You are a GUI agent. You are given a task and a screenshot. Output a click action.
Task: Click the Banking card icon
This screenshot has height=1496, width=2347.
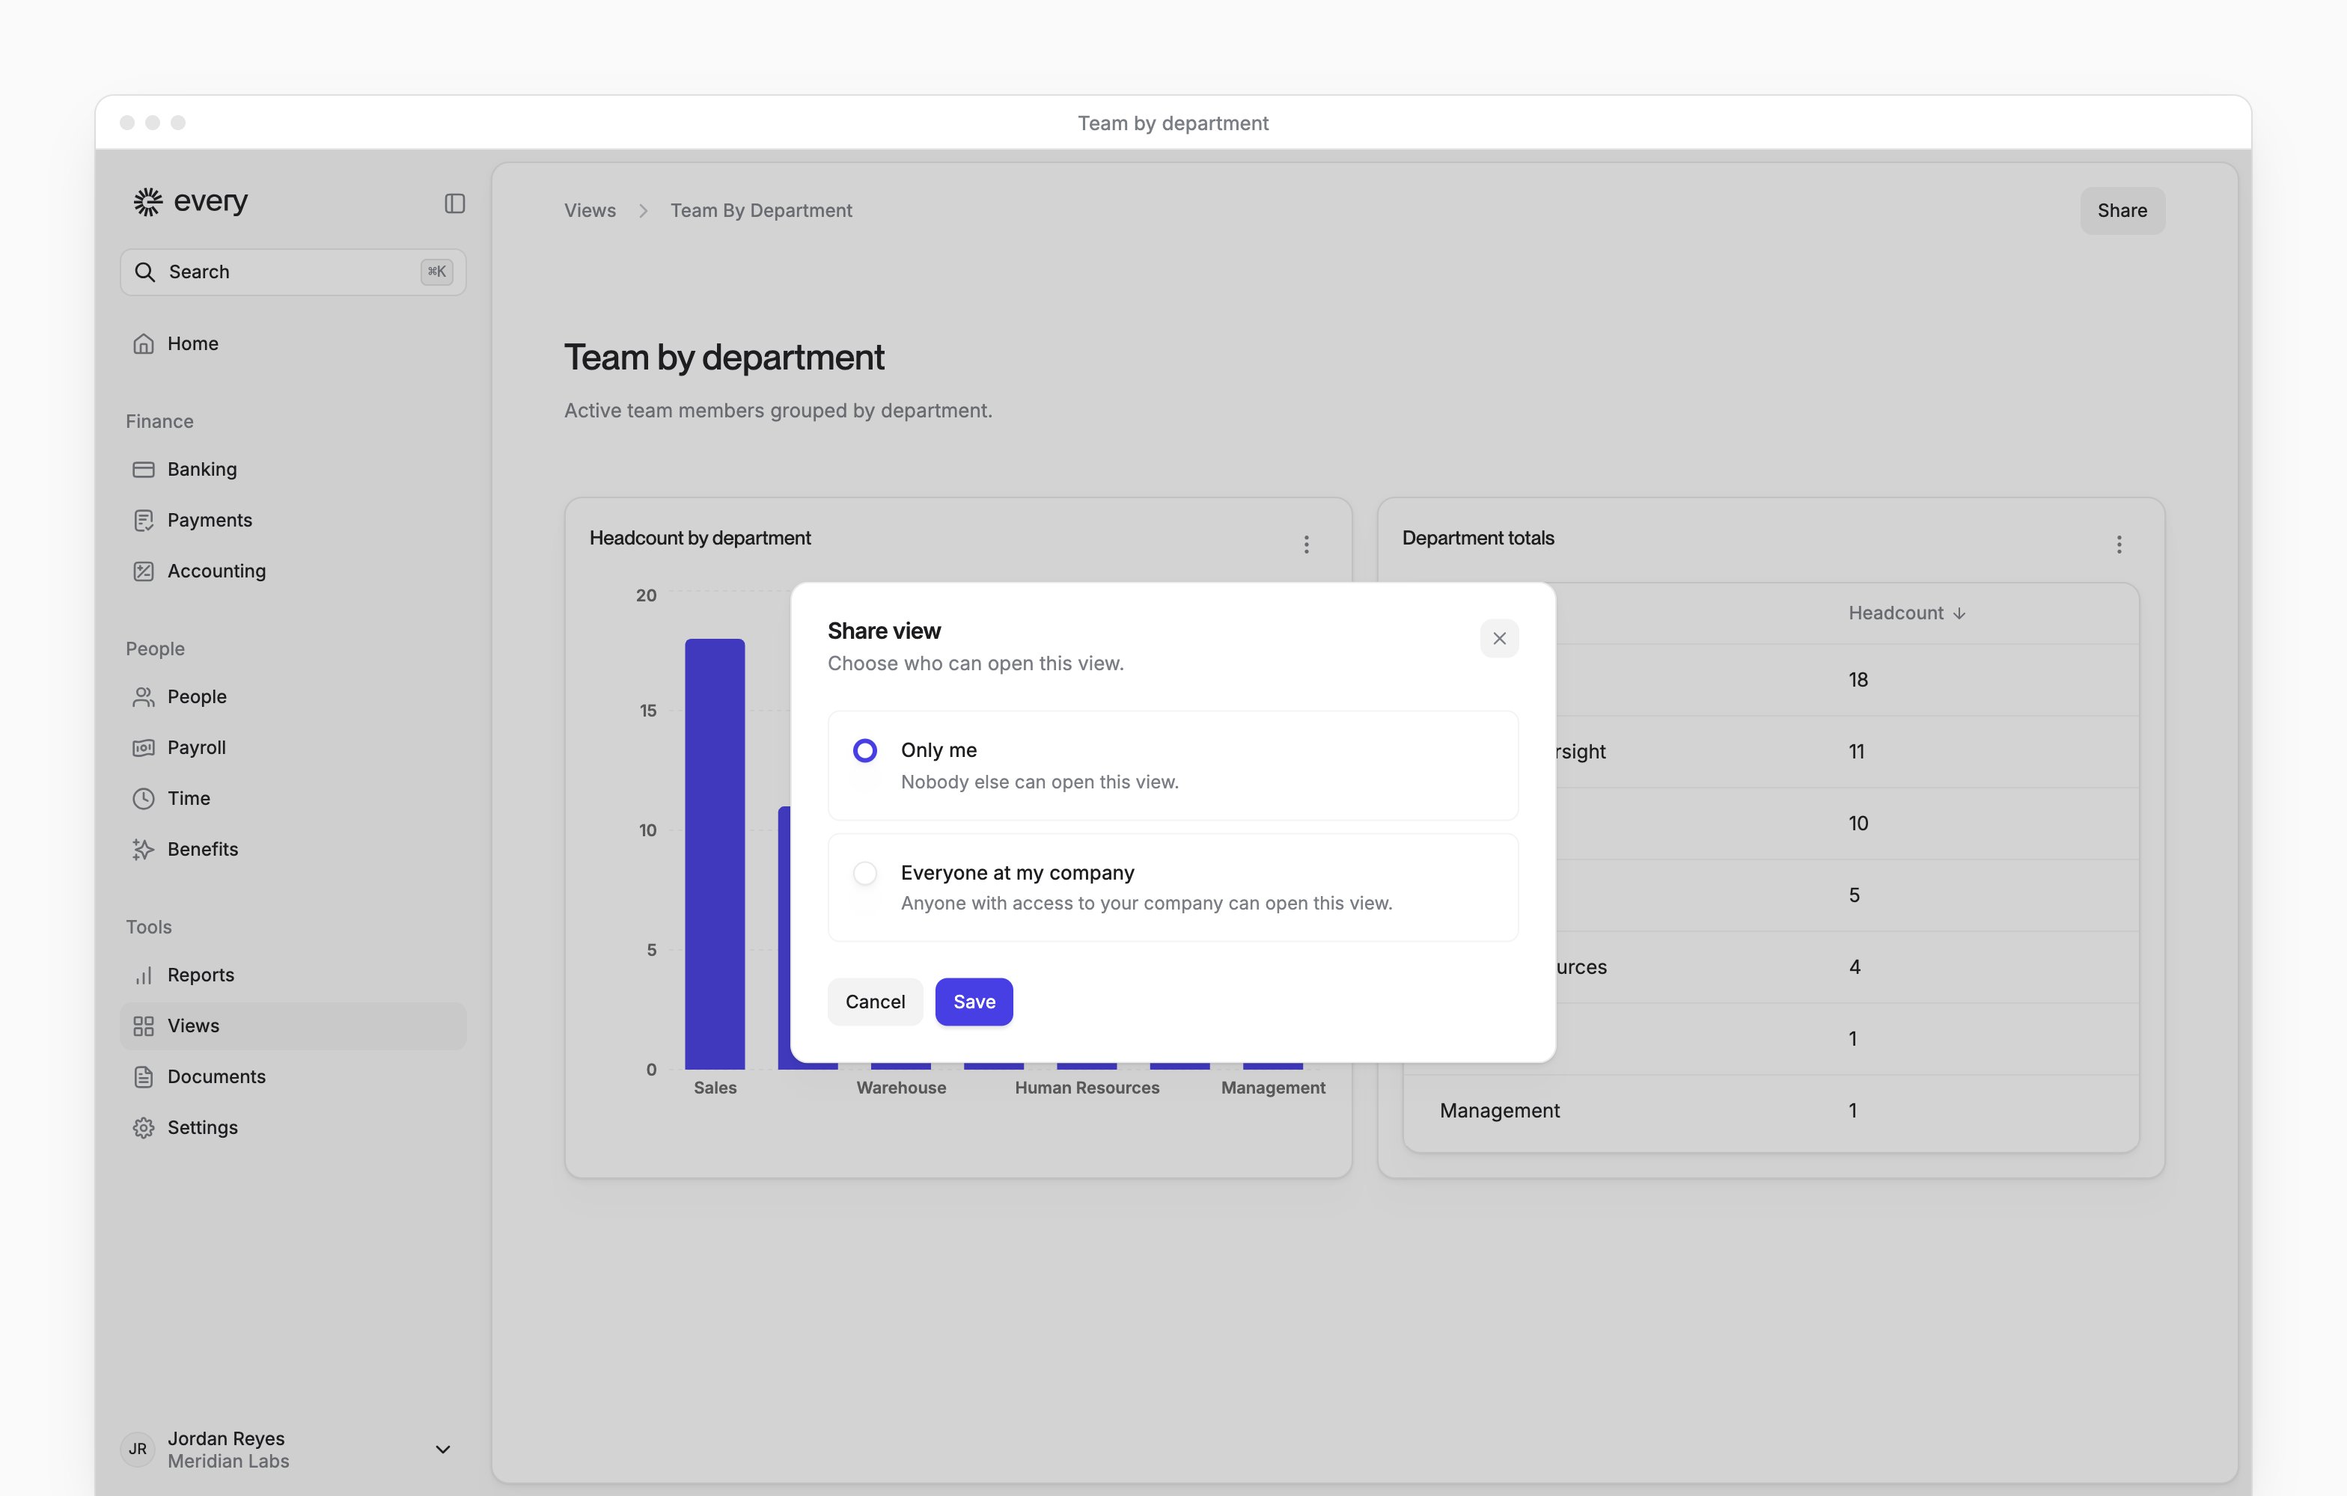point(143,470)
